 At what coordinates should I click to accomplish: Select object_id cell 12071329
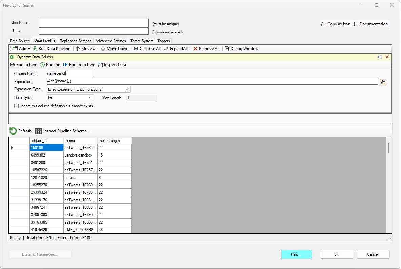[x=46, y=178]
